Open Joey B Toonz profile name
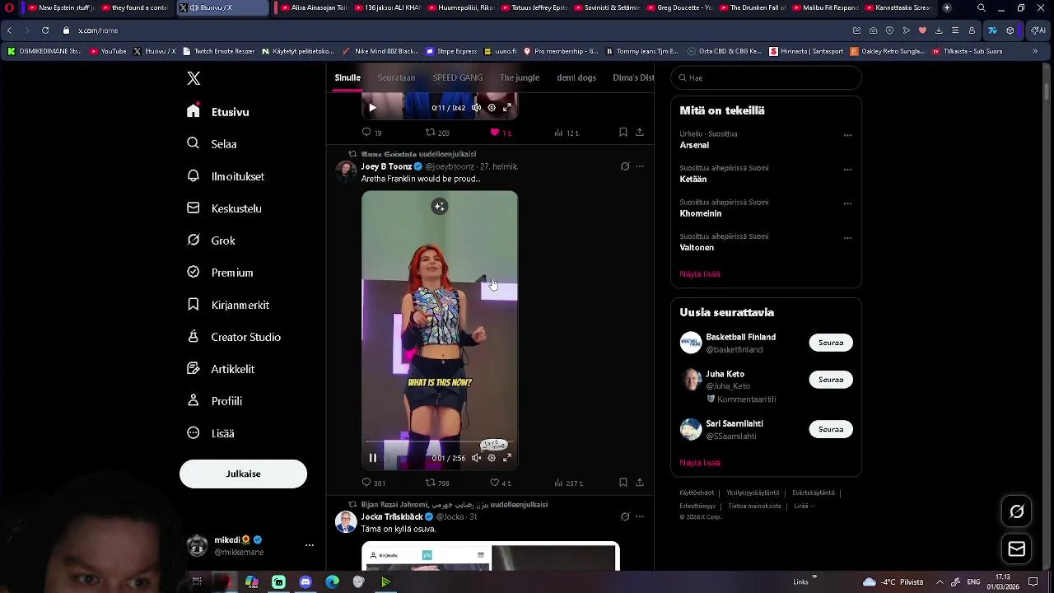The height and width of the screenshot is (593, 1054). coord(386,166)
